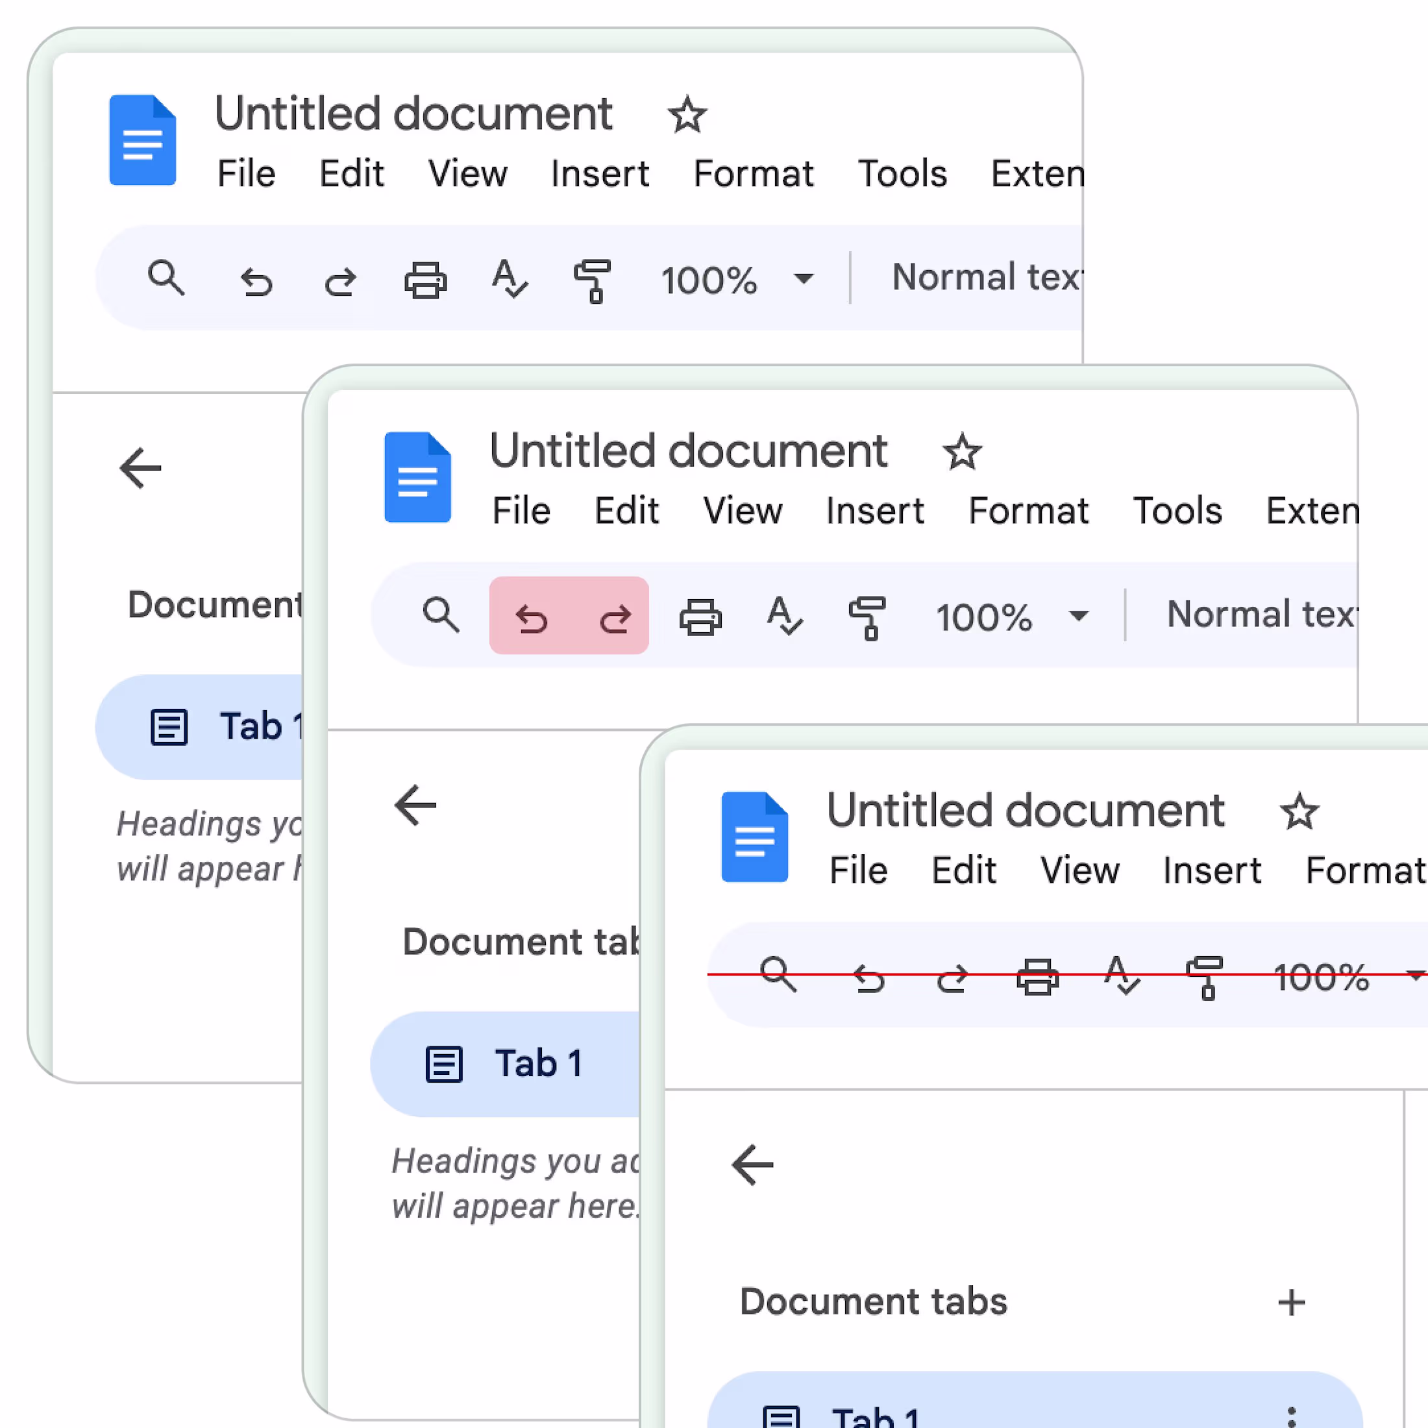This screenshot has width=1428, height=1428.
Task: Select Paint format in the back window
Action: coord(592,281)
